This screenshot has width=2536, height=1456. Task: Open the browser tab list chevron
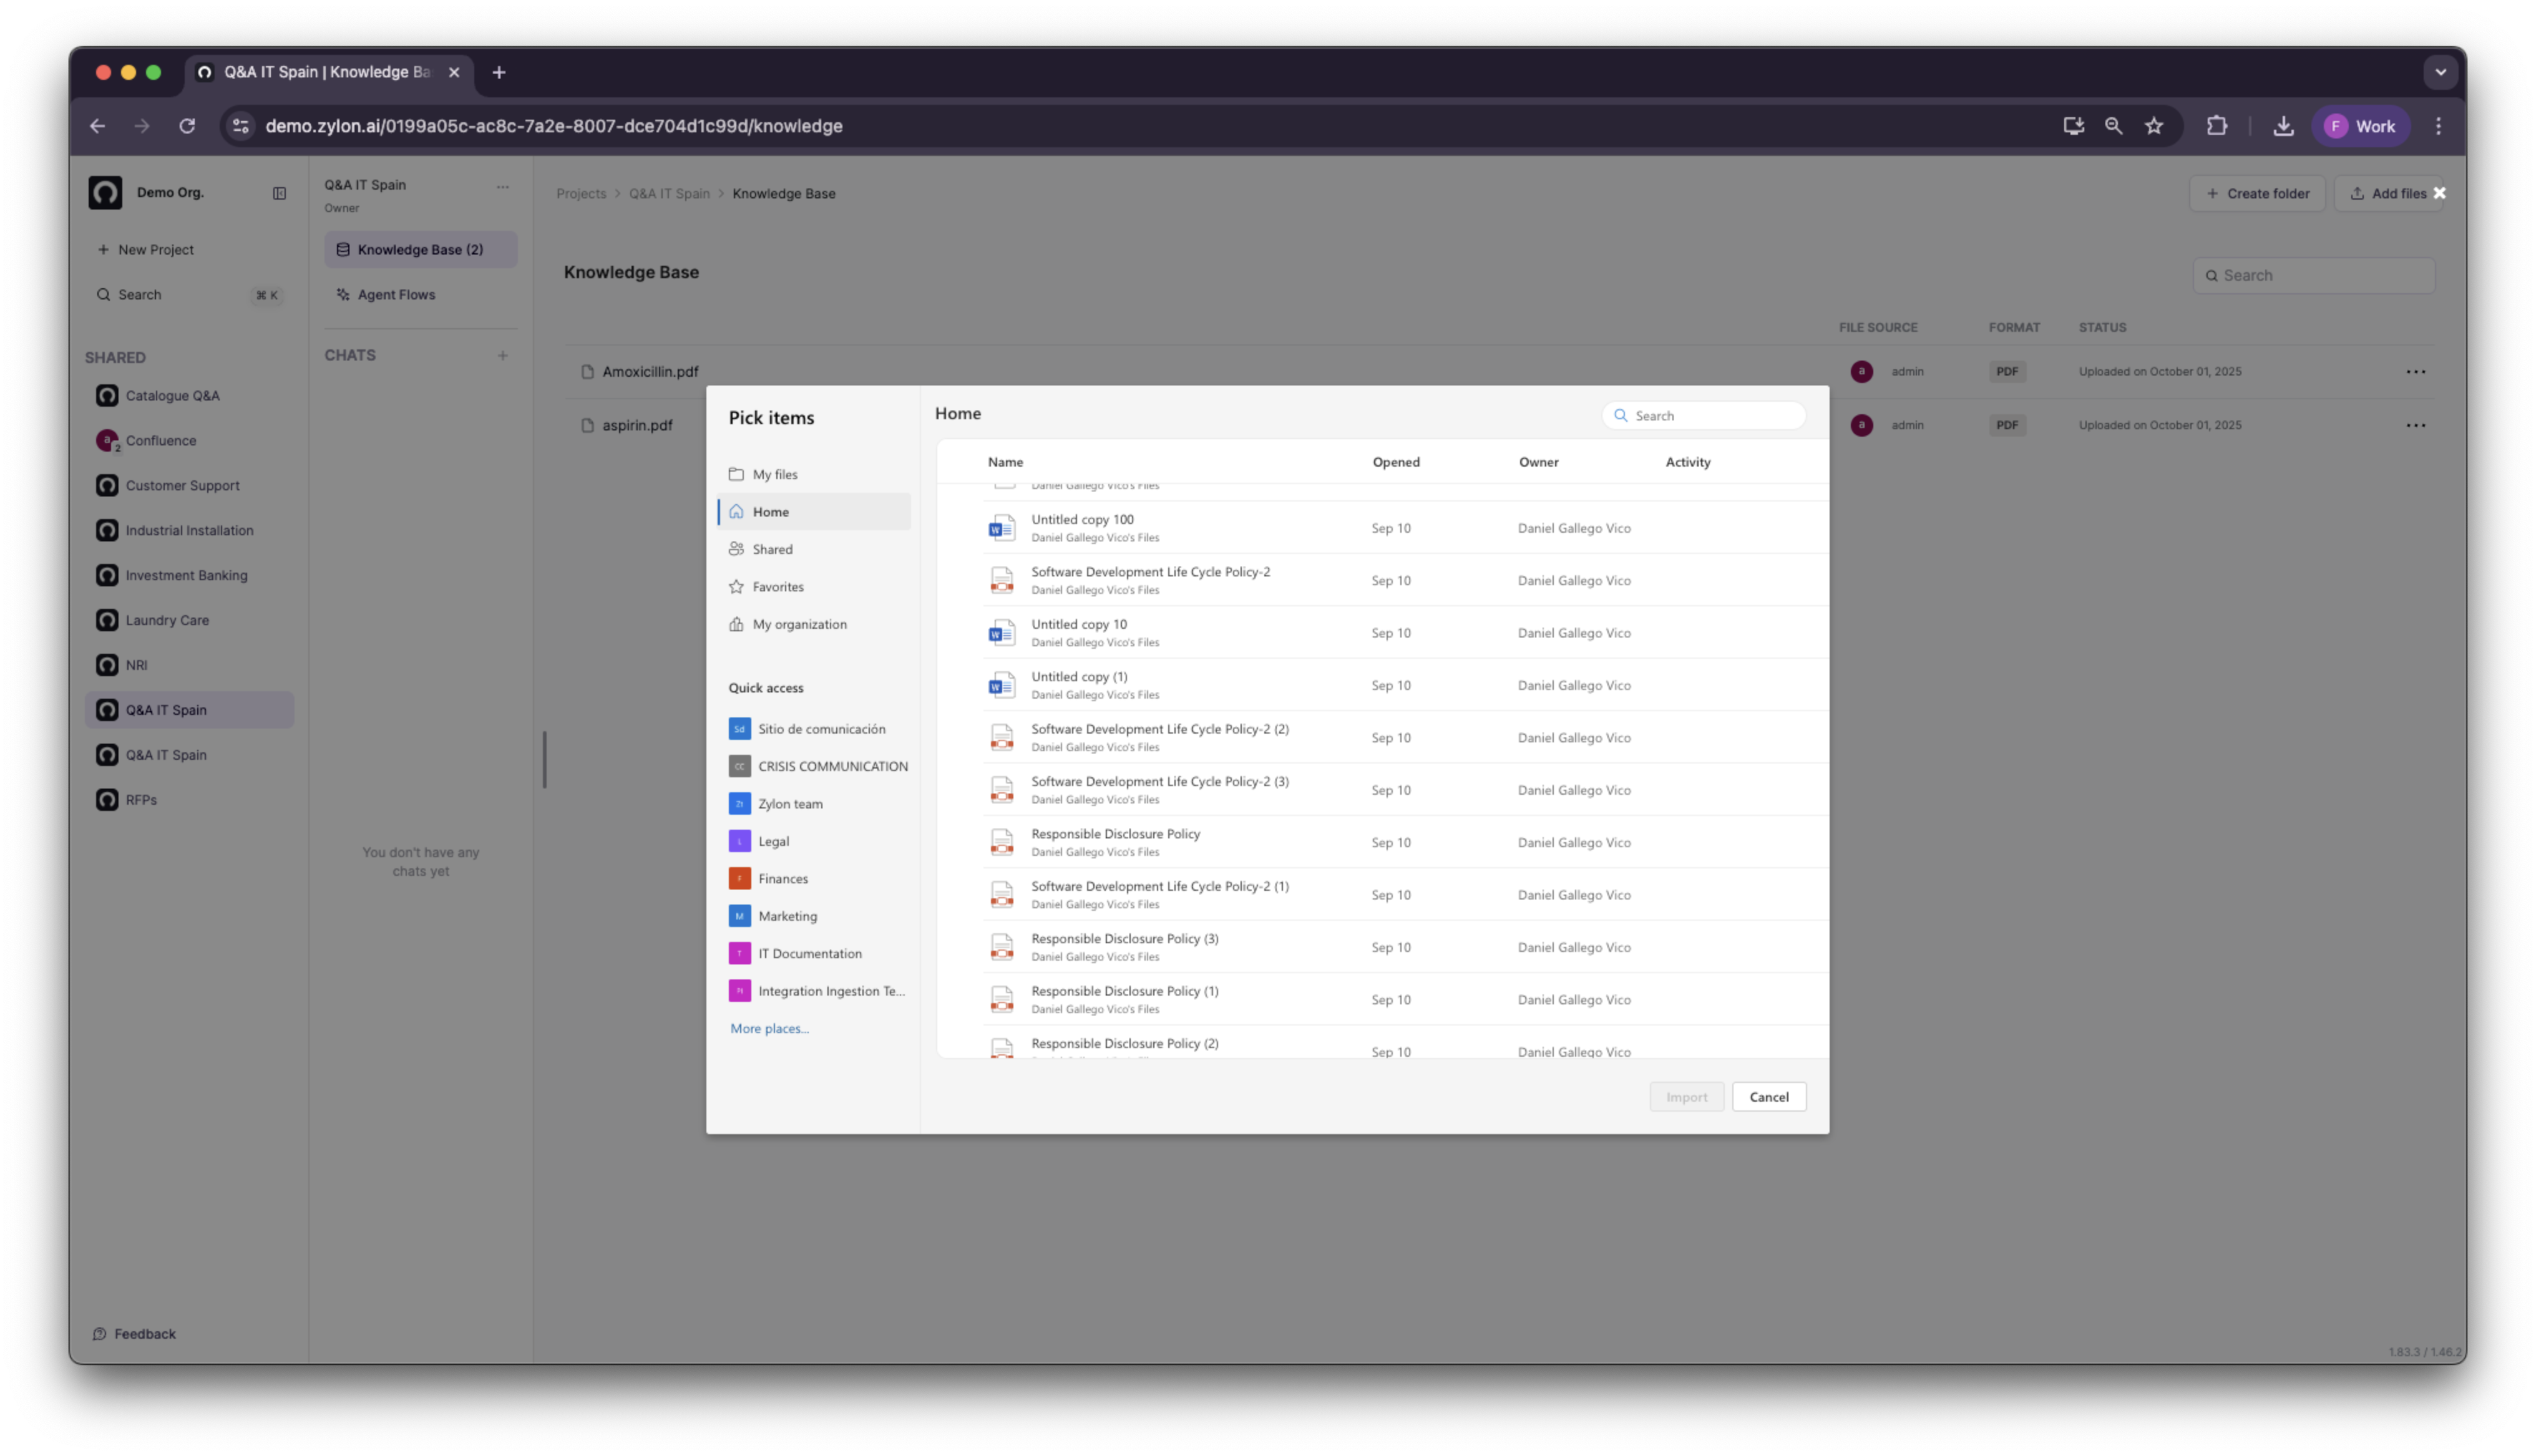click(x=2440, y=72)
